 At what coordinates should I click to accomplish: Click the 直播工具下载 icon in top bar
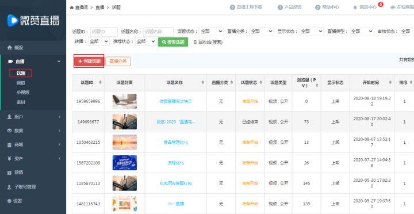232,7
